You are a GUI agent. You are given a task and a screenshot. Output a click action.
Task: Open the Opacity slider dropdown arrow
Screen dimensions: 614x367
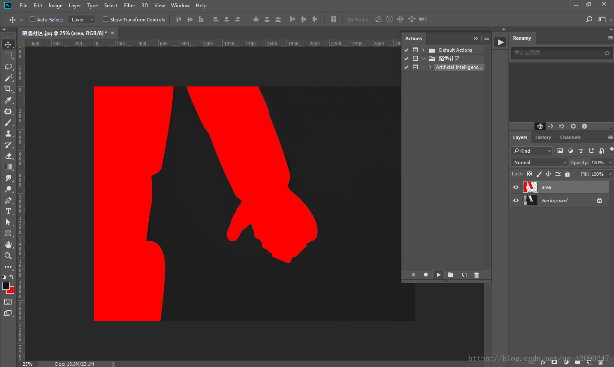[610, 163]
